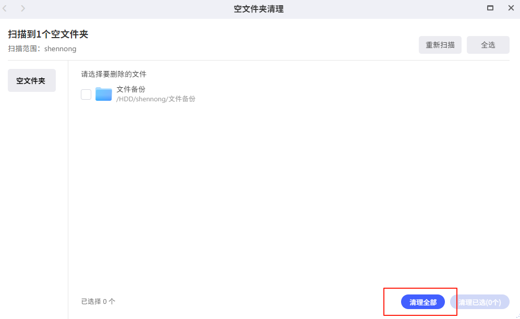Open the scan scope shennong entry
Screen dimensions: 520x319
[61, 49]
